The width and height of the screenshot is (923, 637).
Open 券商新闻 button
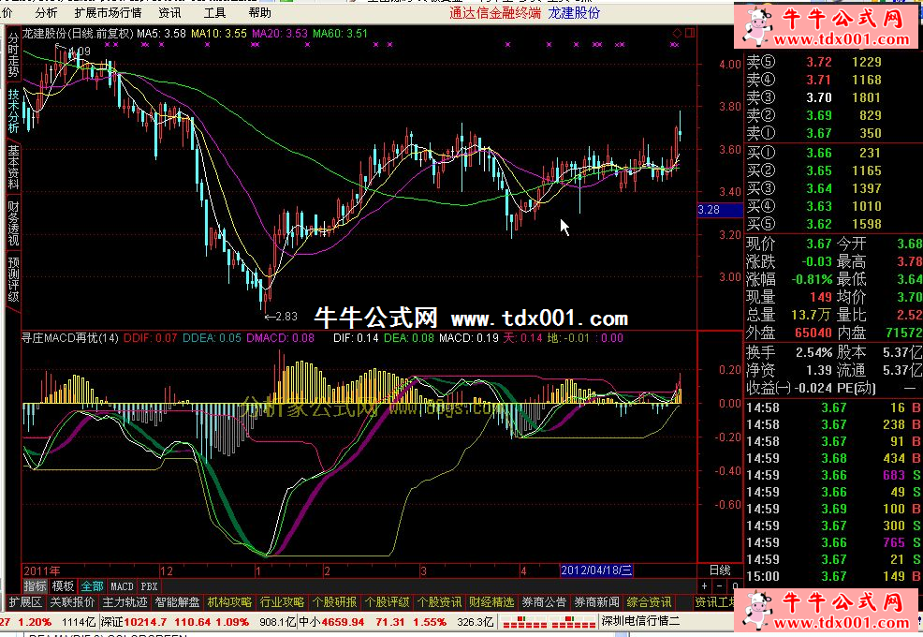click(596, 602)
